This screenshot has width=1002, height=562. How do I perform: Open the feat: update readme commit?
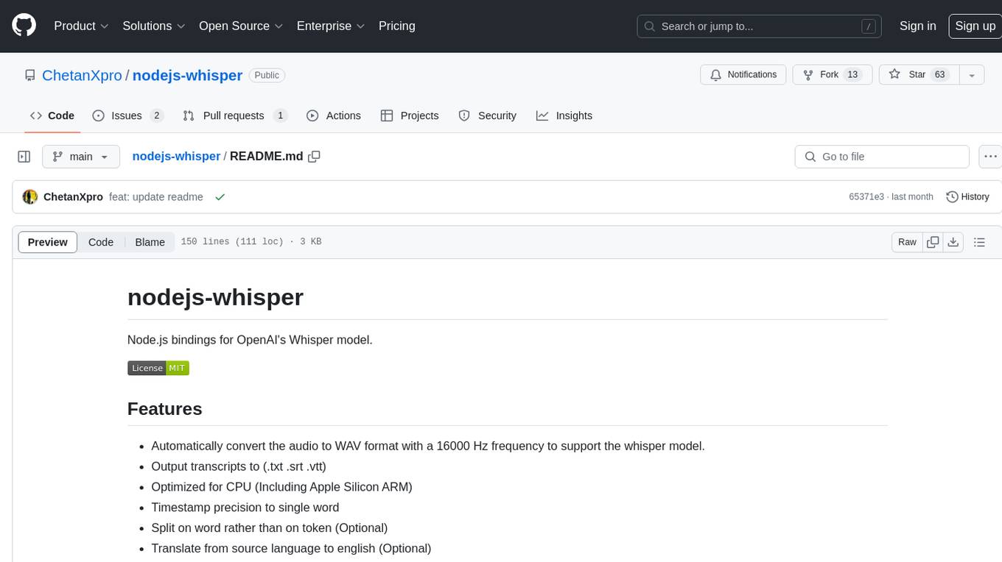click(x=156, y=197)
